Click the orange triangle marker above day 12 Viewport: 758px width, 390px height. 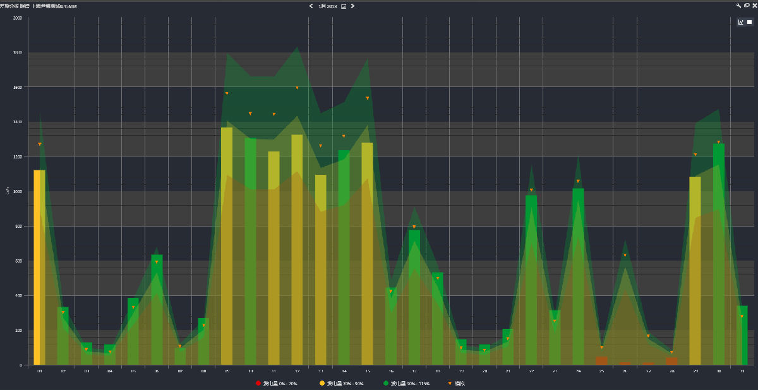297,88
